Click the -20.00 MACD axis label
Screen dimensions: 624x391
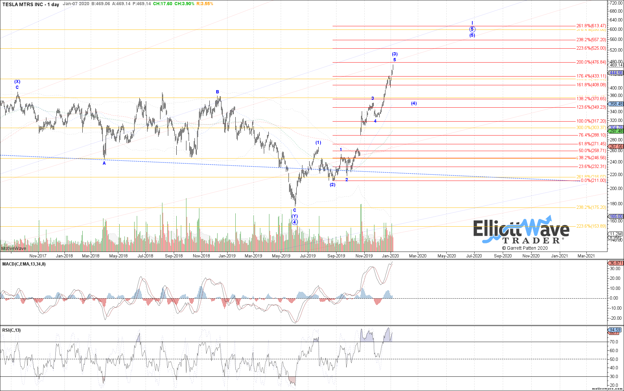click(x=615, y=318)
